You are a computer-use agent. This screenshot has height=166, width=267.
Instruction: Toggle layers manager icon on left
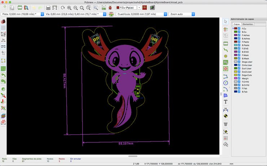tap(3, 116)
